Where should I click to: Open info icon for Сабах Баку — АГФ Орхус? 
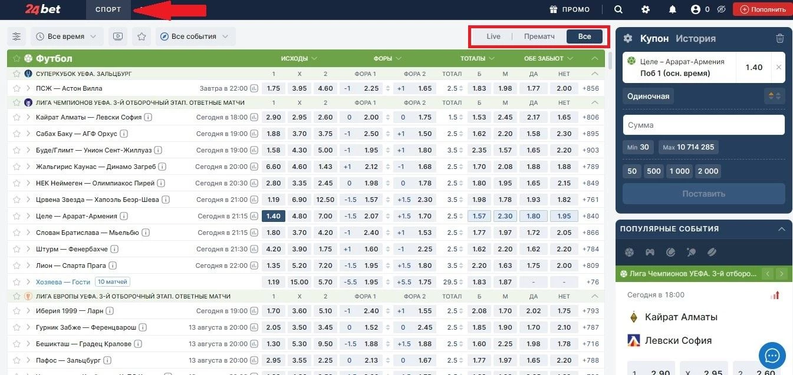tap(123, 134)
